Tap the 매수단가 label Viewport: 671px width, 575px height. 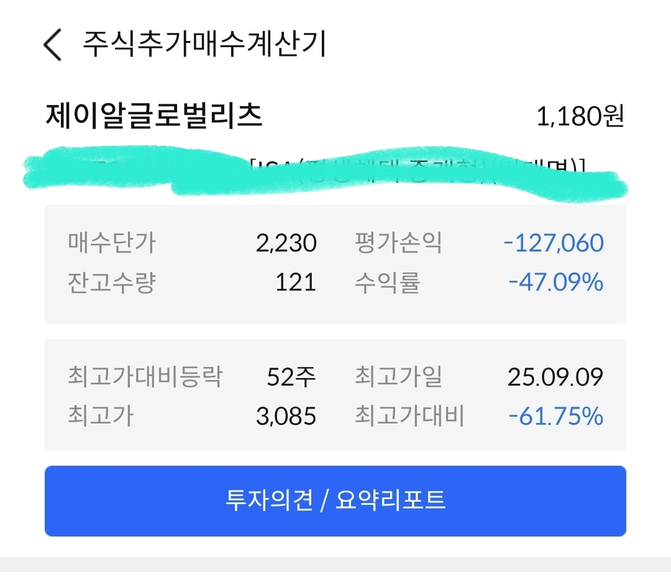click(x=112, y=243)
